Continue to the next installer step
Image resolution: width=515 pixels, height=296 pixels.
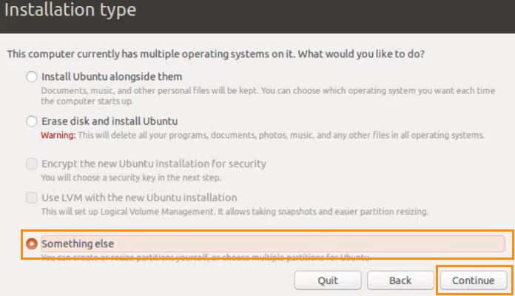point(474,280)
